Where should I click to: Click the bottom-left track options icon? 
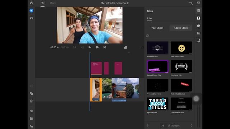(31, 126)
